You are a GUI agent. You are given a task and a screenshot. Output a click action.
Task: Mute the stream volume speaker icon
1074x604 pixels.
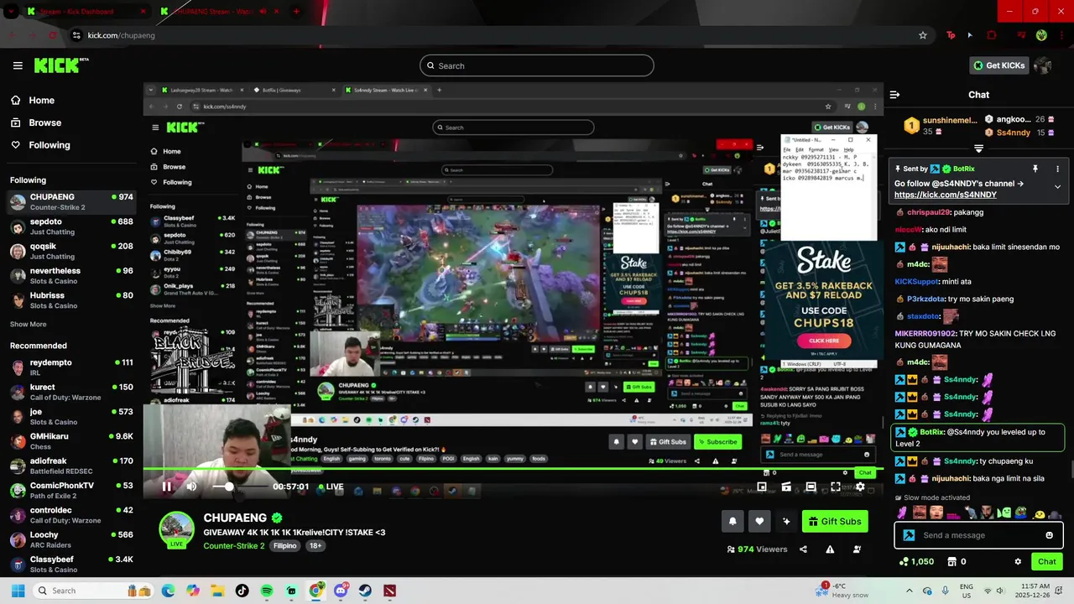tap(191, 487)
